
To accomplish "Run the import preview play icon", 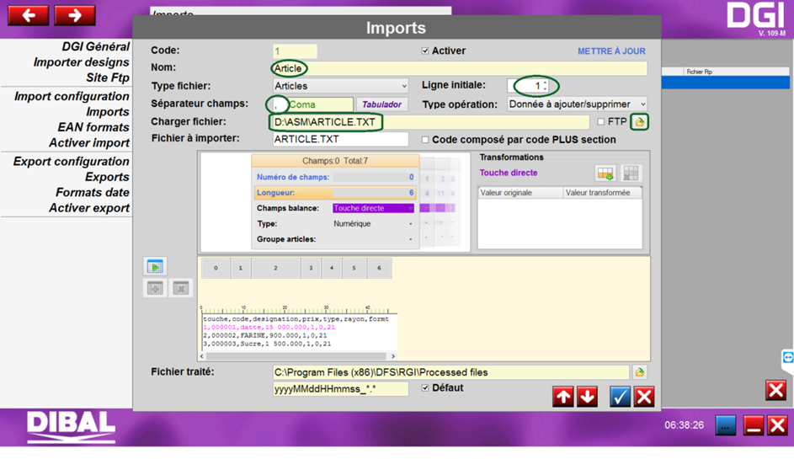I will click(x=155, y=267).
